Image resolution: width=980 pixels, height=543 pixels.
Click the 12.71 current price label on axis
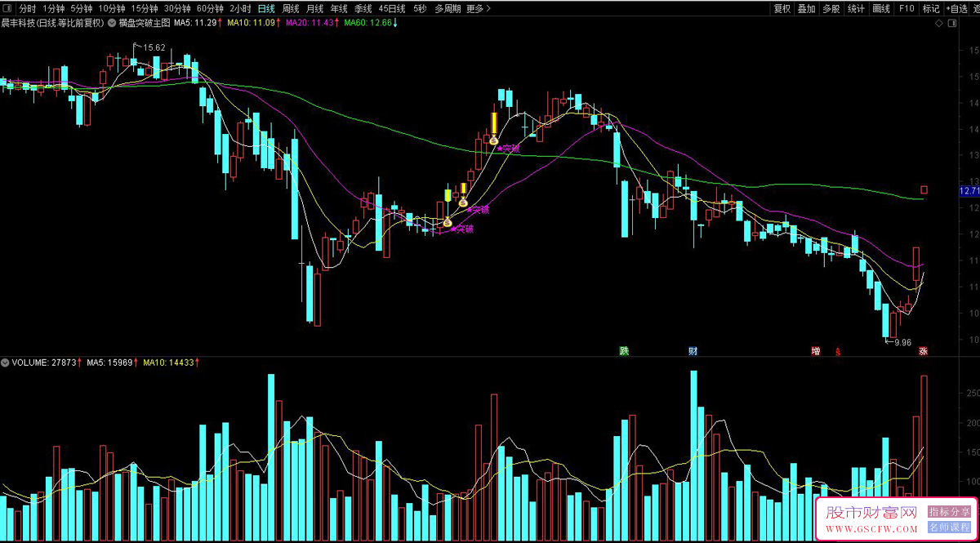point(969,191)
